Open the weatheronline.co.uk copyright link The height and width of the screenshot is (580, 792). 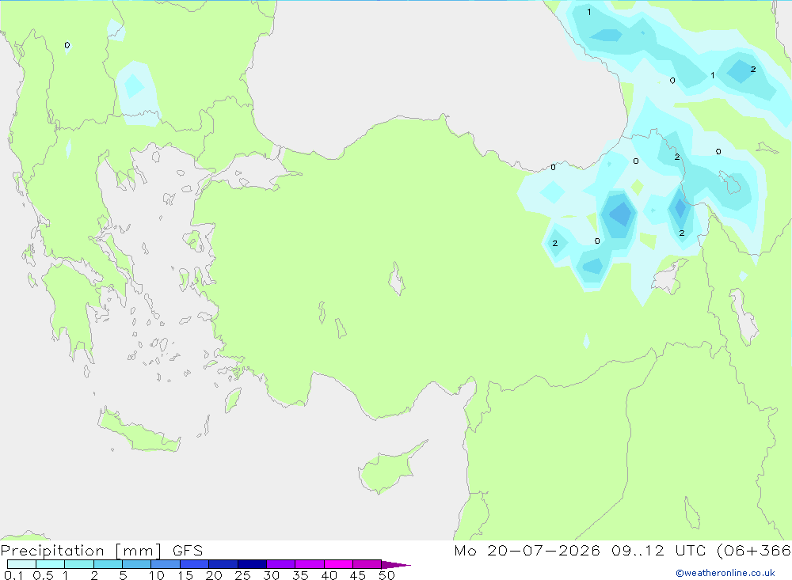(x=725, y=573)
